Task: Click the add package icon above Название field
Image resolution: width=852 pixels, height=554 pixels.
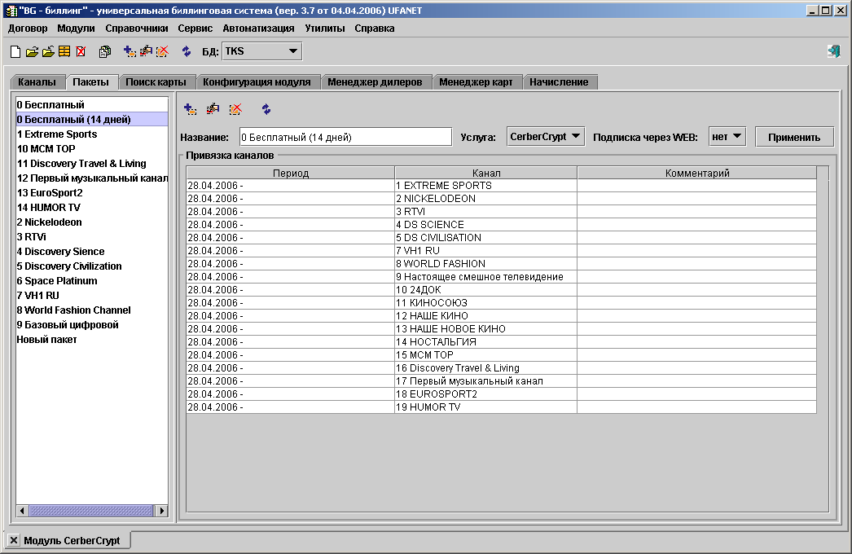Action: (x=190, y=109)
